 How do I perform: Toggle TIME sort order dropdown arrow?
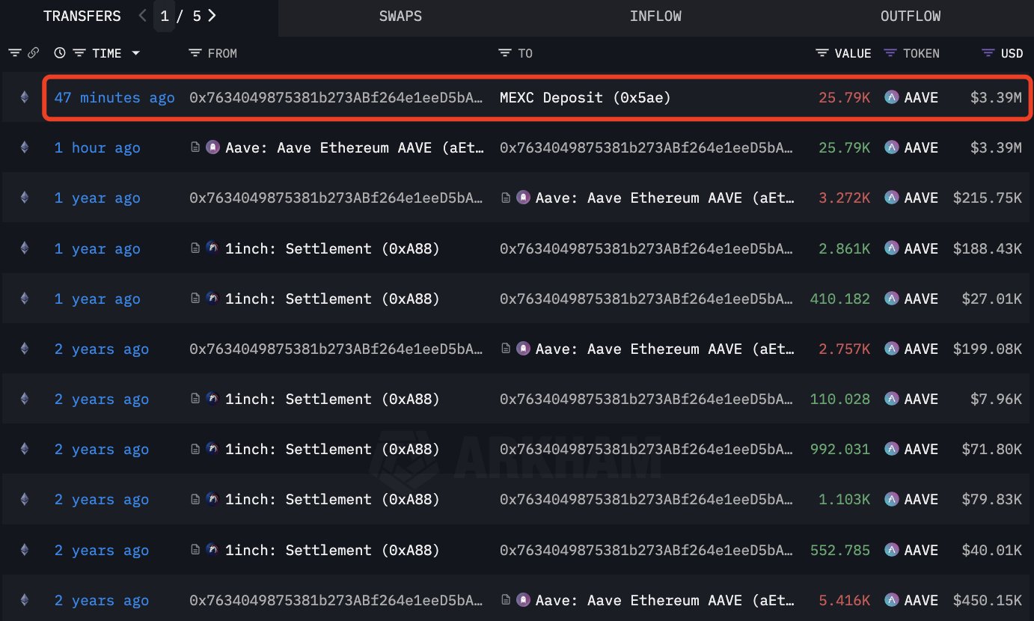point(135,53)
